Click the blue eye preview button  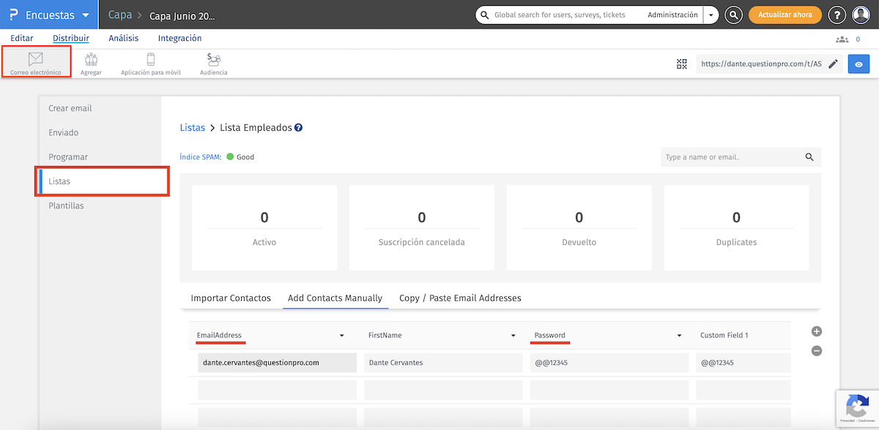858,64
